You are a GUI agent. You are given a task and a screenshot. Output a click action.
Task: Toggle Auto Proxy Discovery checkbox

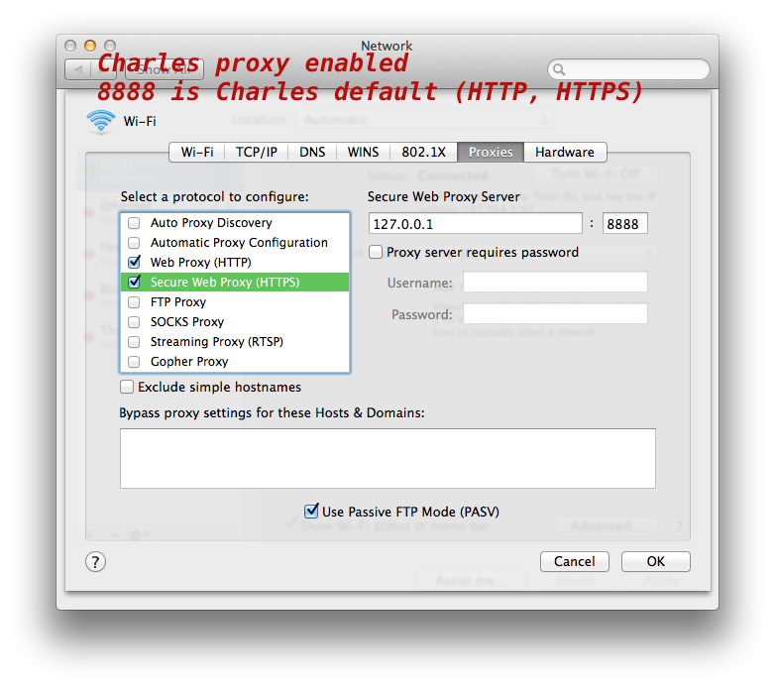(134, 223)
